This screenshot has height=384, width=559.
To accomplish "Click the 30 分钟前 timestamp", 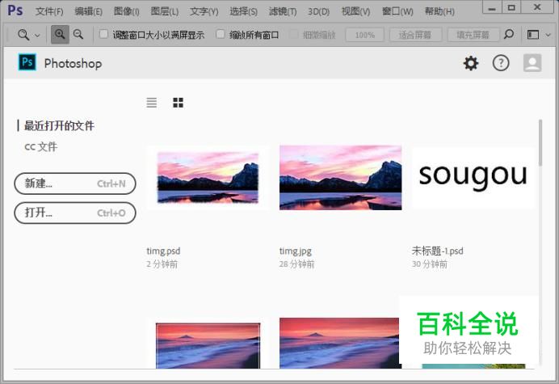I will (430, 264).
